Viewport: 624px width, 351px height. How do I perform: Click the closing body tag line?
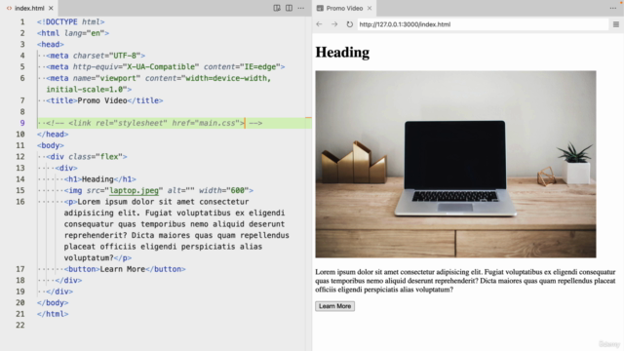coord(53,303)
